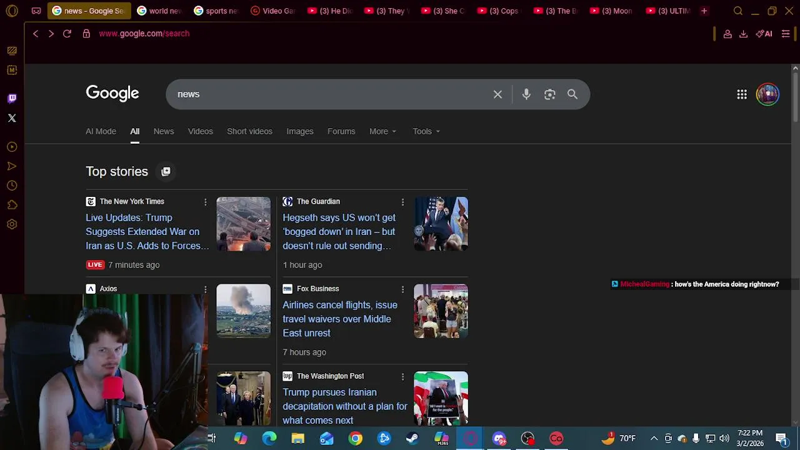
Task: Select the News search filter
Action: (x=164, y=131)
